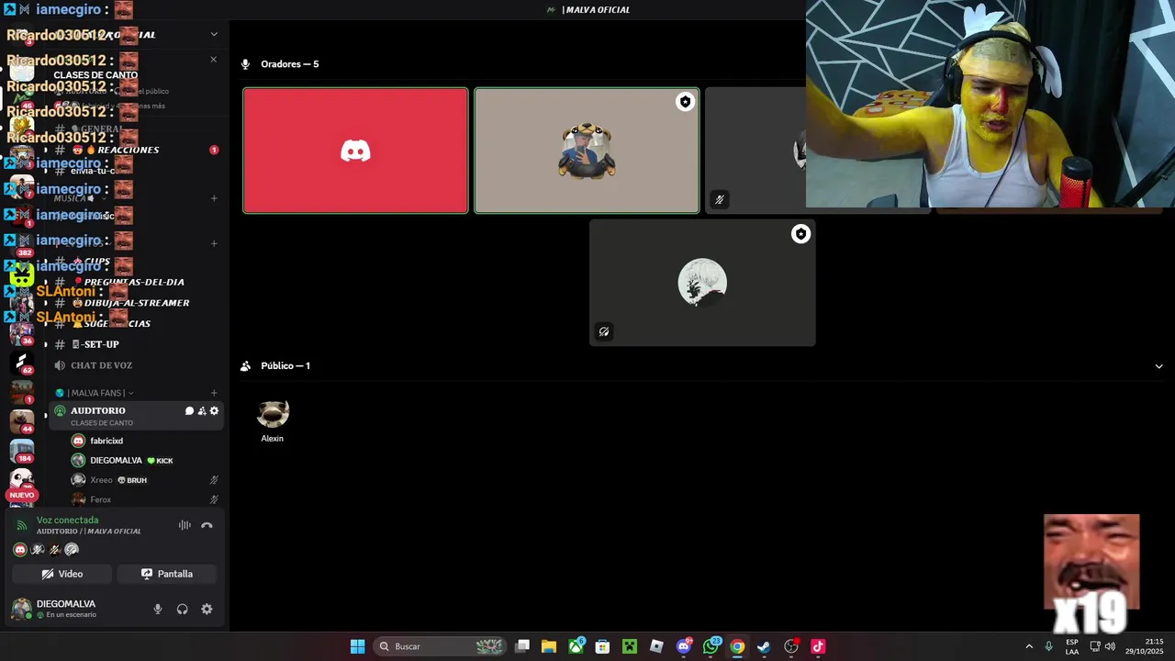
Task: Share screen with the Pantalla button
Action: tap(167, 574)
